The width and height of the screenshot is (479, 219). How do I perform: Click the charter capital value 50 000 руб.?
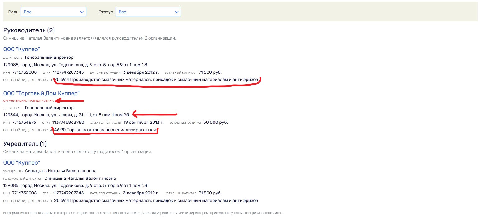215,122
